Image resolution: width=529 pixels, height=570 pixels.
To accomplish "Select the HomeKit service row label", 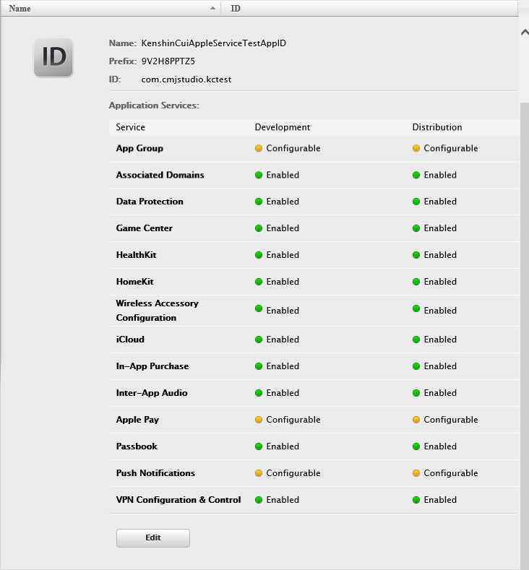I will click(134, 282).
